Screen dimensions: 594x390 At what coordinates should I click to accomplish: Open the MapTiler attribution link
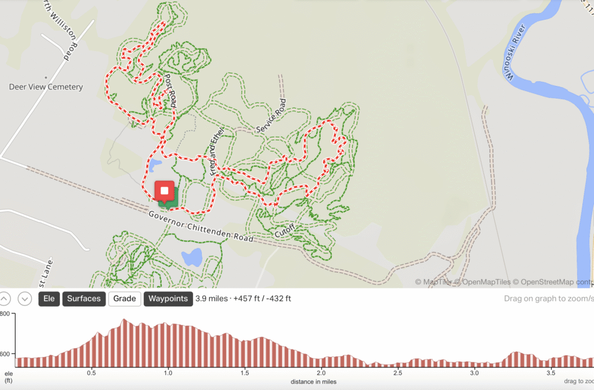coord(434,282)
